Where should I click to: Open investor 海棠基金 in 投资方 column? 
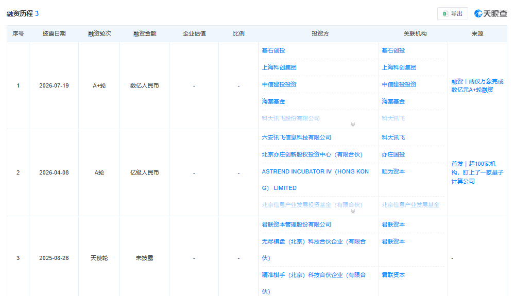(x=273, y=101)
